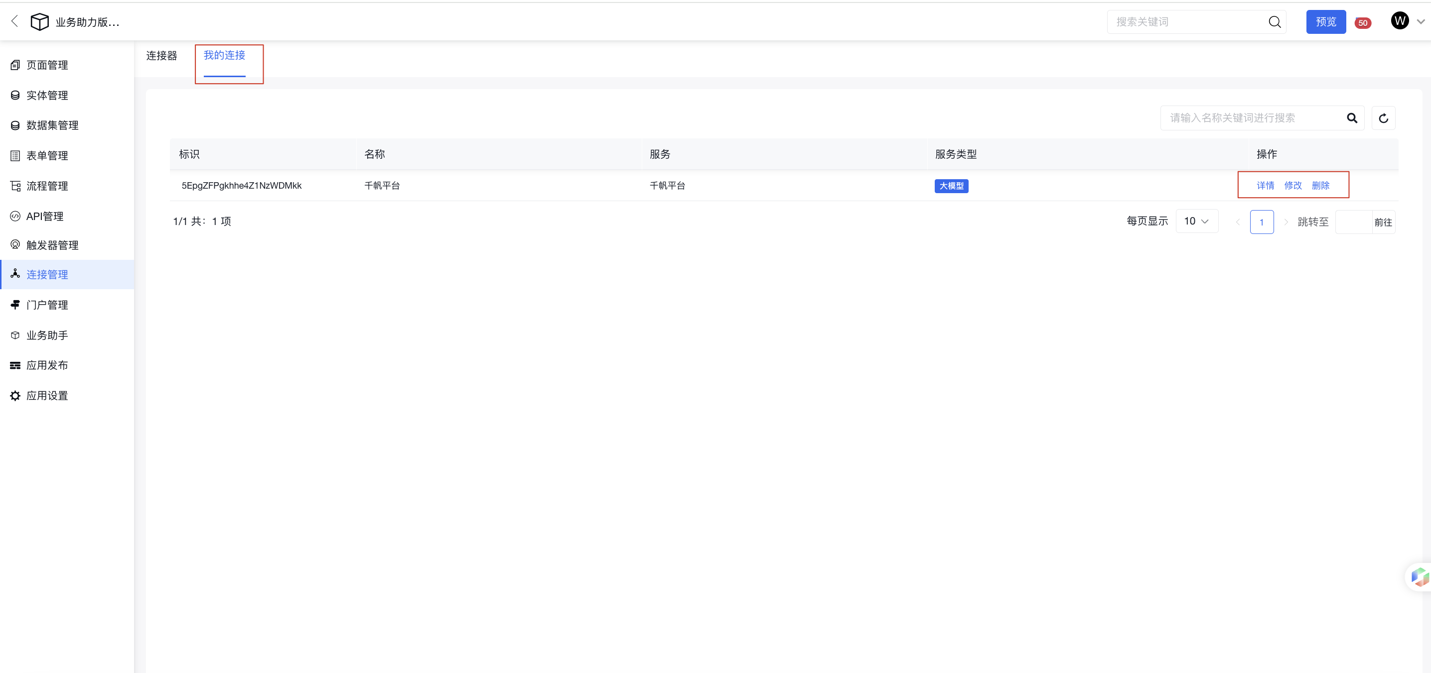Click the next page chevron
The width and height of the screenshot is (1431, 673).
point(1286,222)
